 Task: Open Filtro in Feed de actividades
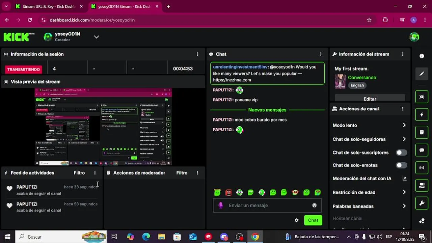[79, 173]
